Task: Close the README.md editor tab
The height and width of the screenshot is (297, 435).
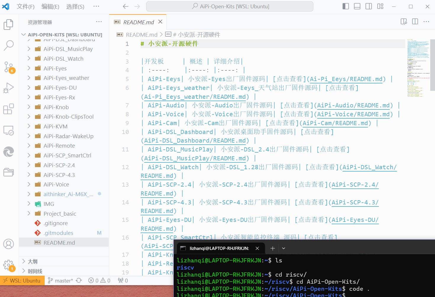Action: 160,22
